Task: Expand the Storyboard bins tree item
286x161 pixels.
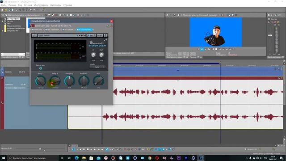Action: (3, 31)
